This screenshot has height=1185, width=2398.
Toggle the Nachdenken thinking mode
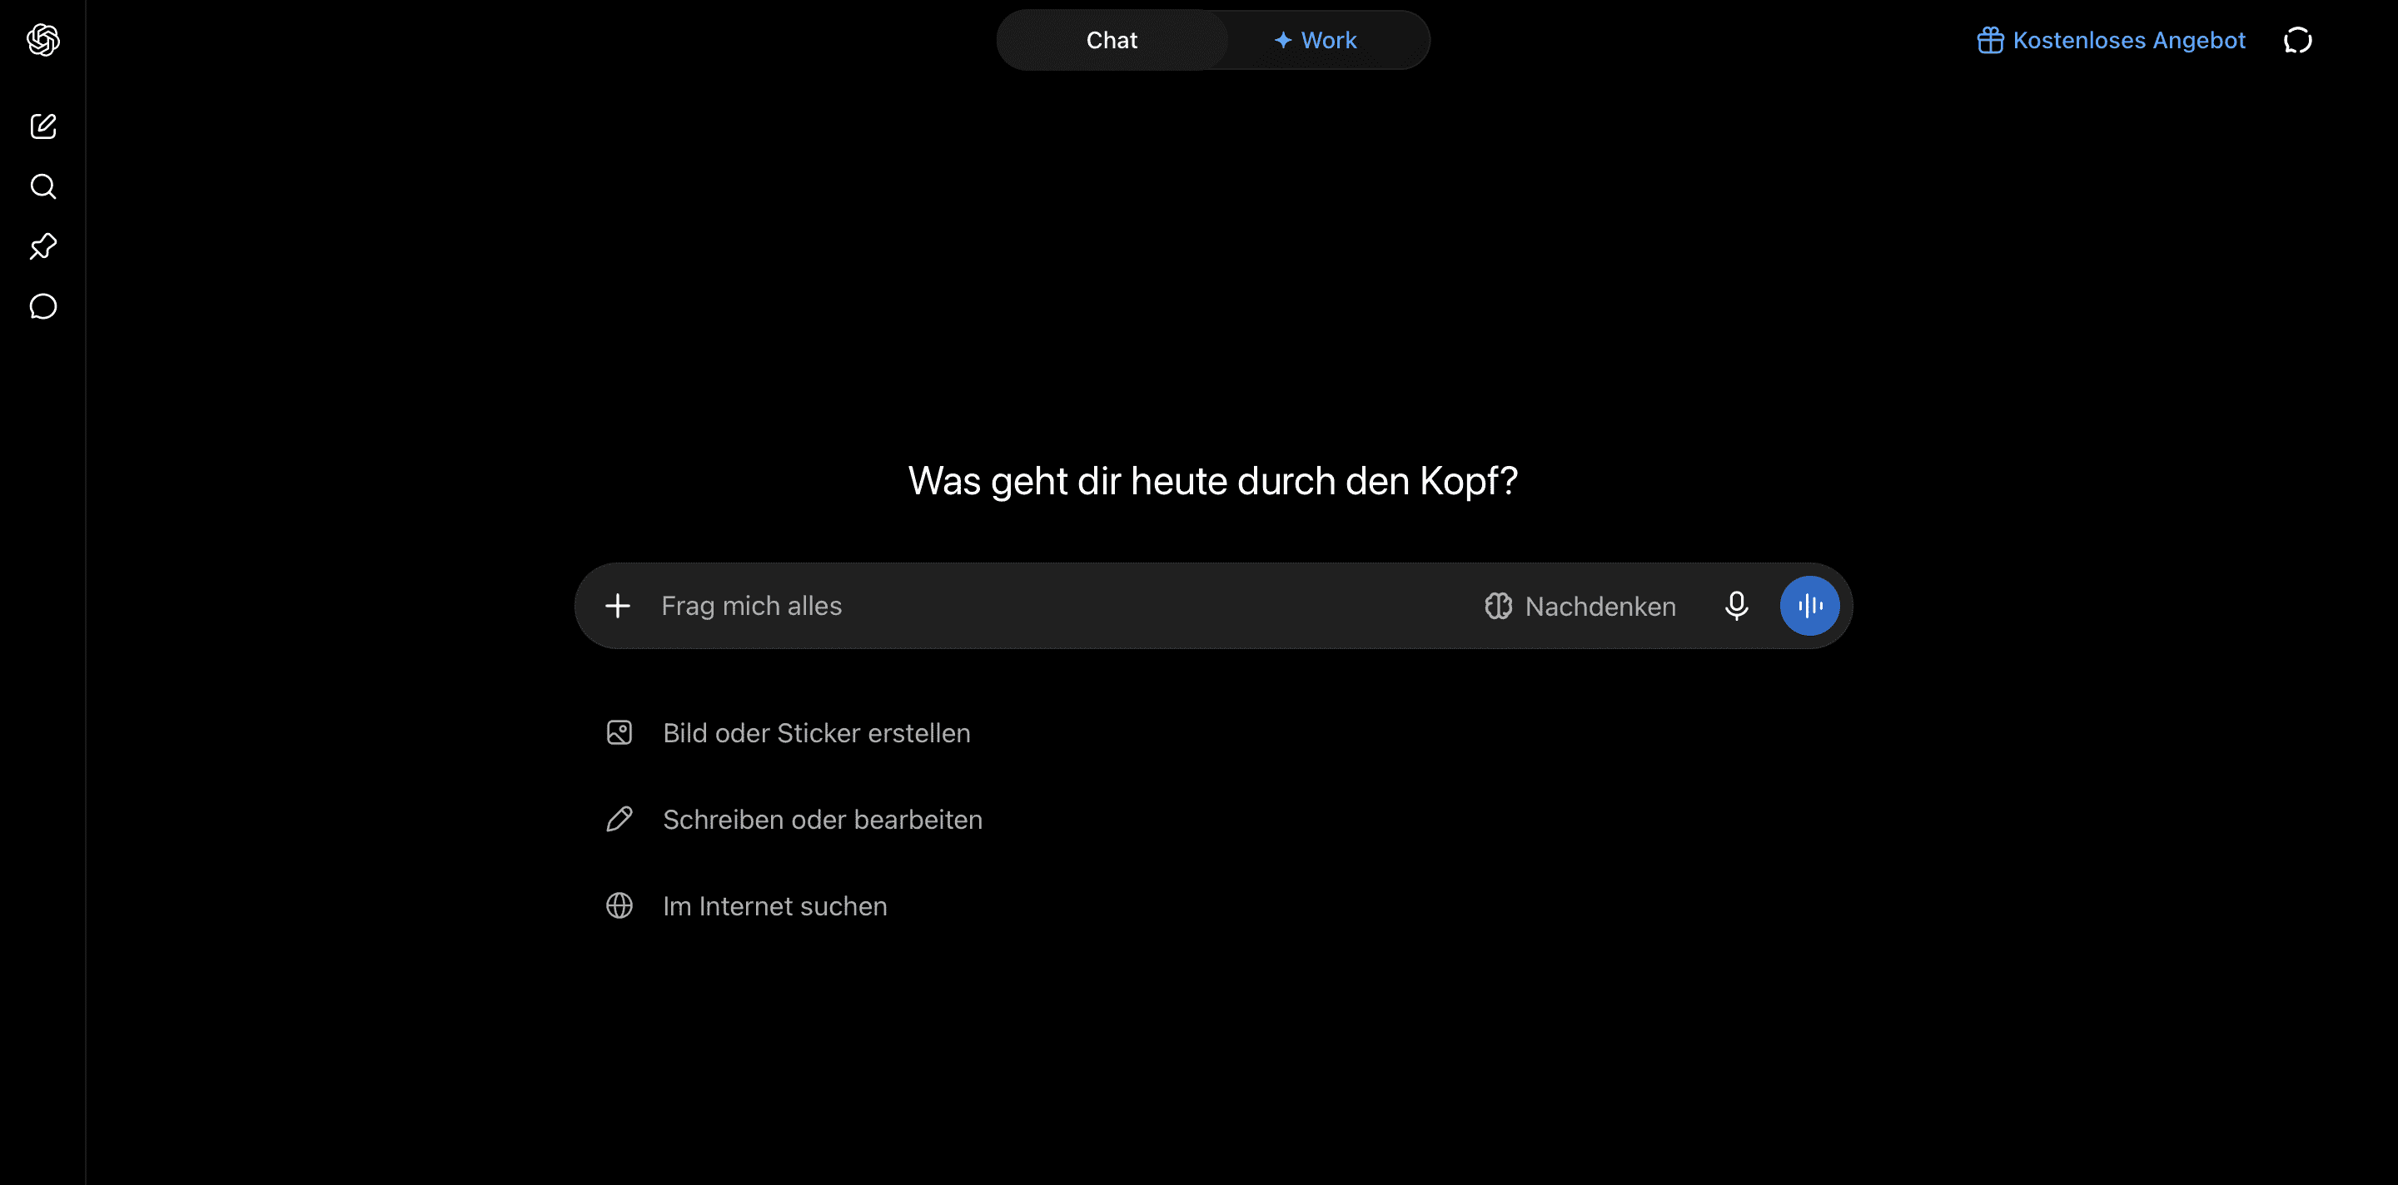tap(1580, 607)
